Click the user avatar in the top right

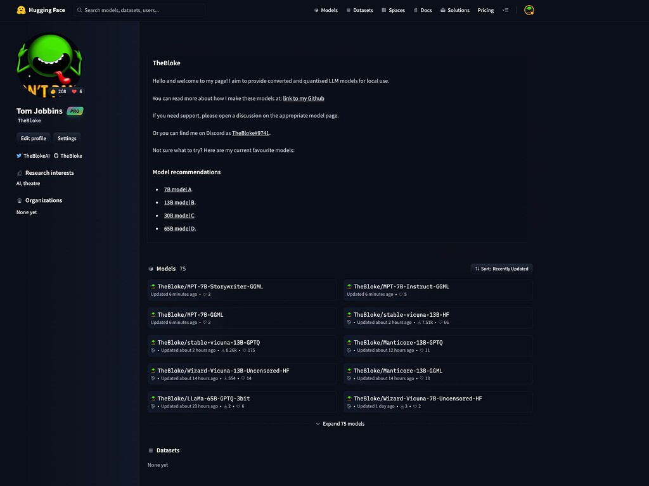pyautogui.click(x=529, y=10)
